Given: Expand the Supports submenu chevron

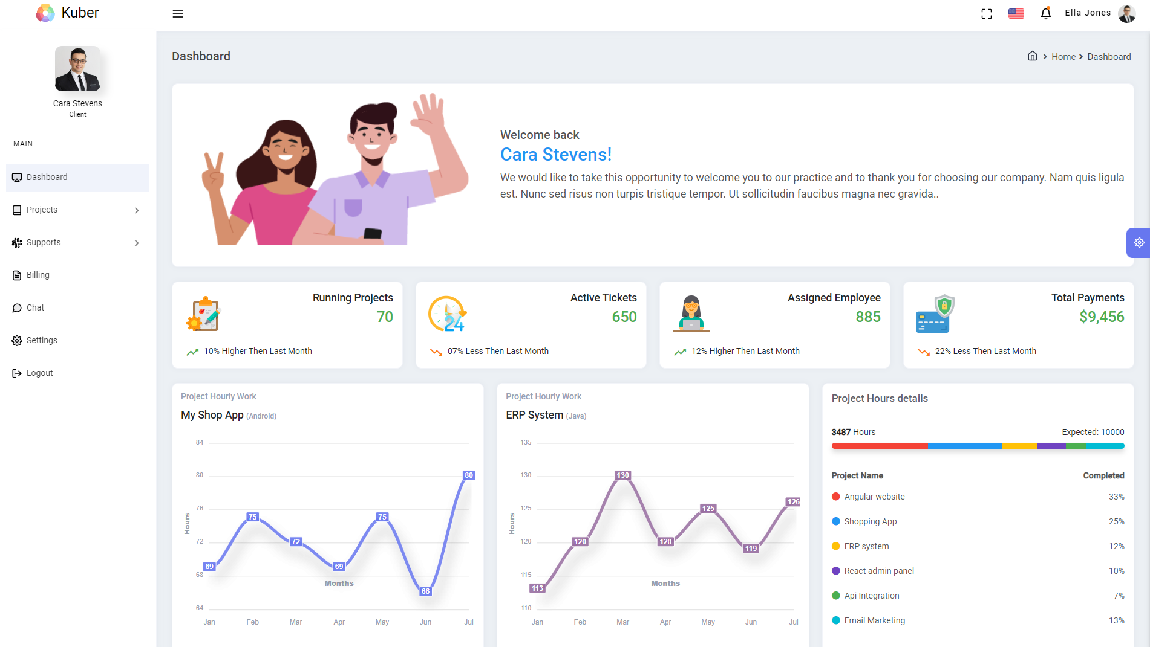Looking at the screenshot, I should [x=137, y=243].
